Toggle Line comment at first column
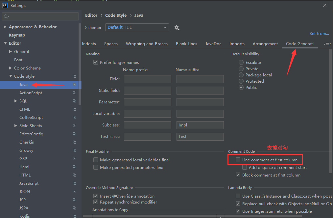This screenshot has height=218, width=333. (x=238, y=160)
